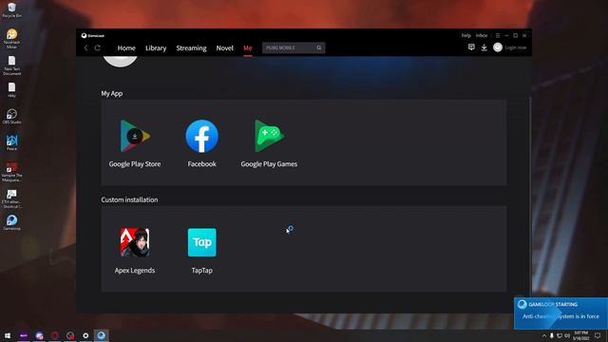Click the Google Play Games label
Image resolution: width=608 pixels, height=342 pixels.
pyautogui.click(x=269, y=164)
